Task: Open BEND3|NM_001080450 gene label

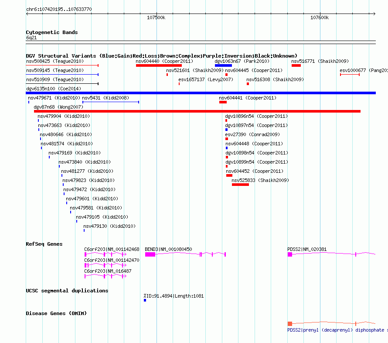Action: (x=169, y=249)
